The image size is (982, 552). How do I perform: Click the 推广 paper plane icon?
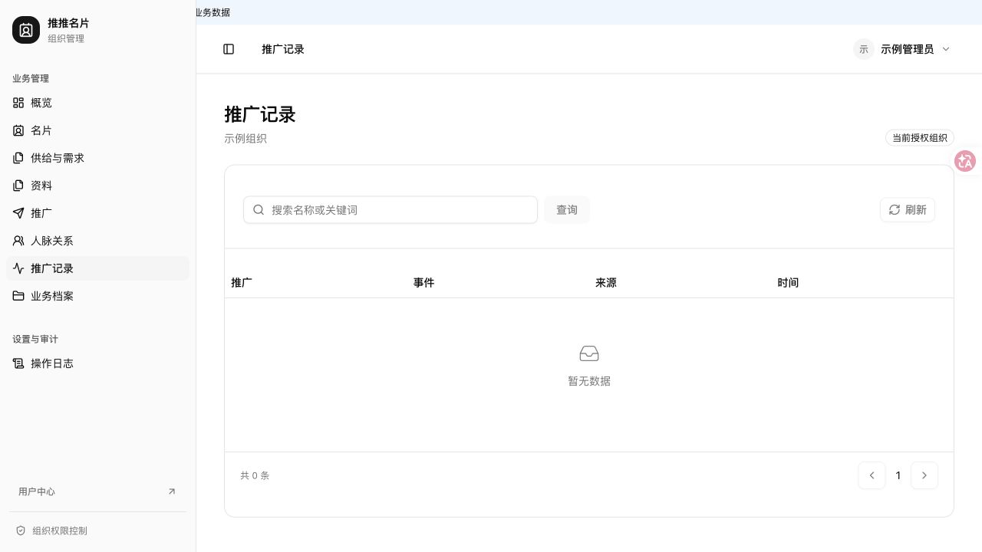(18, 213)
